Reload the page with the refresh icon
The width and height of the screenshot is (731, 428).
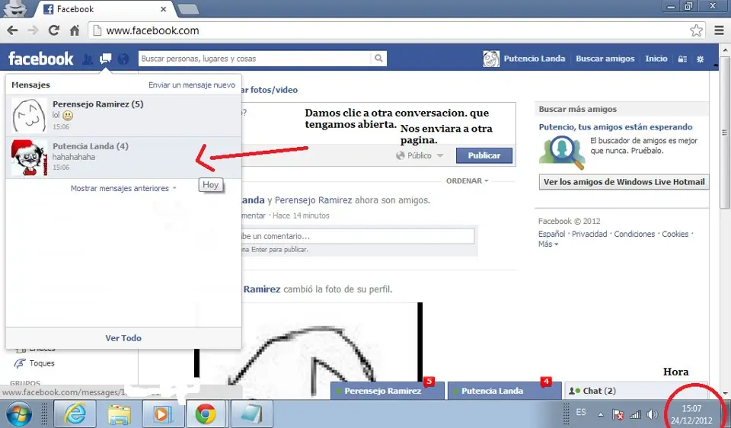point(54,30)
